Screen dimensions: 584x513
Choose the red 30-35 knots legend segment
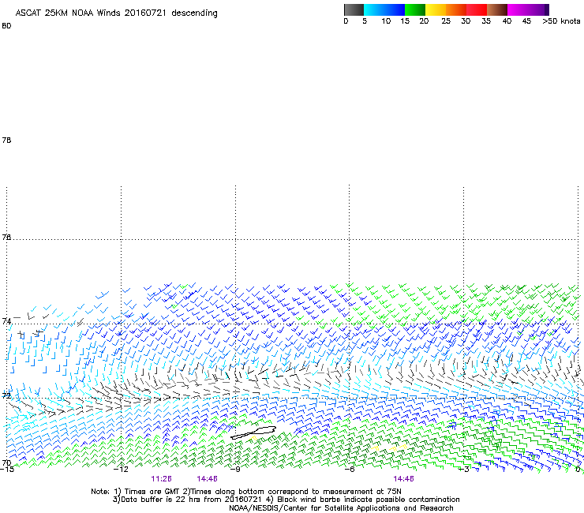[477, 9]
